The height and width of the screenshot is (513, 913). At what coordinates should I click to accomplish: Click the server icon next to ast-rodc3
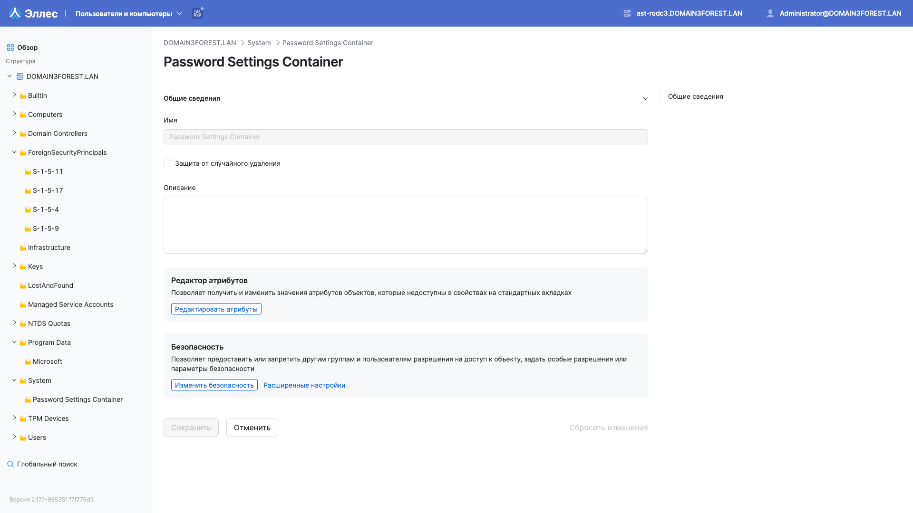627,13
